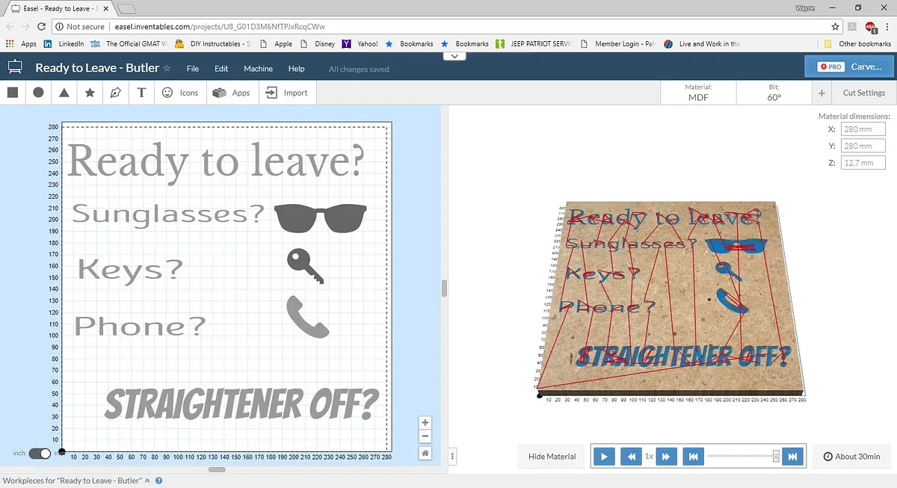897x488 pixels.
Task: Click the Carve button
Action: click(x=851, y=67)
